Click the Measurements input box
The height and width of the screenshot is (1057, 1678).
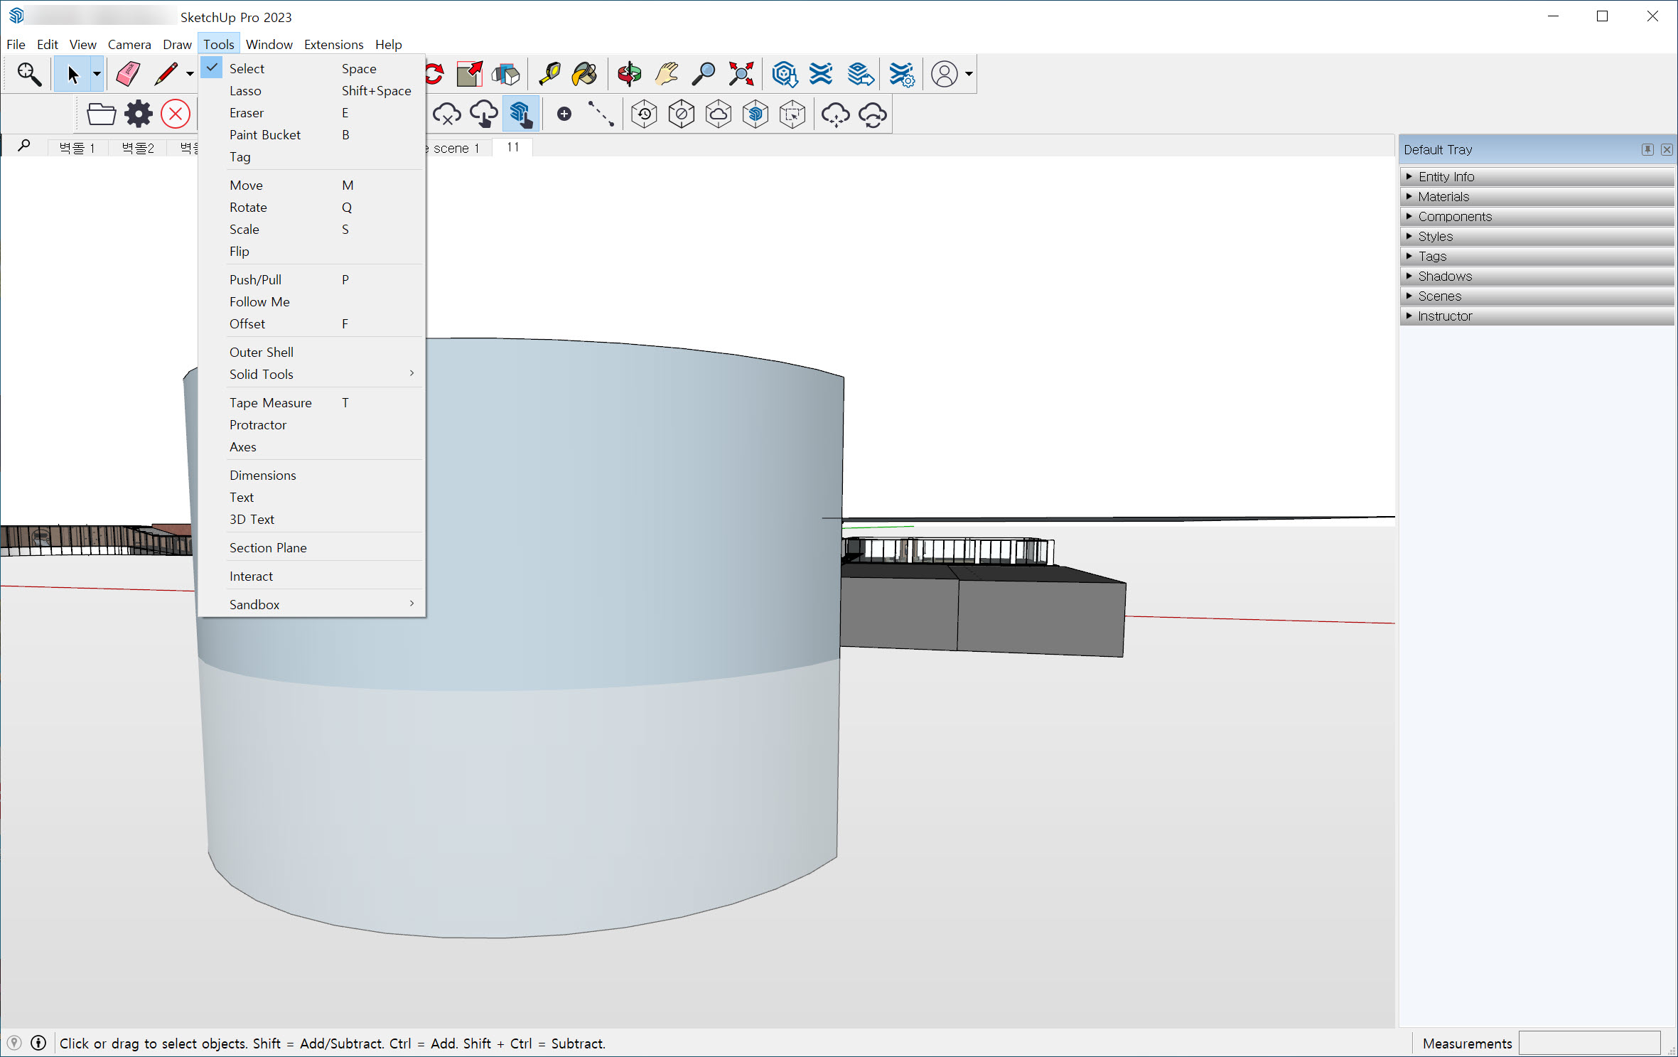(1589, 1043)
